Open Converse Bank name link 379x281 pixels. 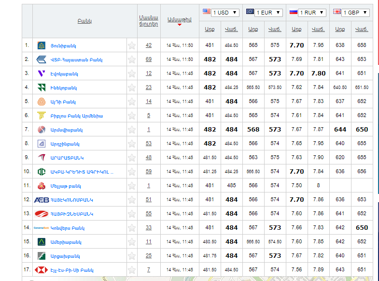coord(68,228)
